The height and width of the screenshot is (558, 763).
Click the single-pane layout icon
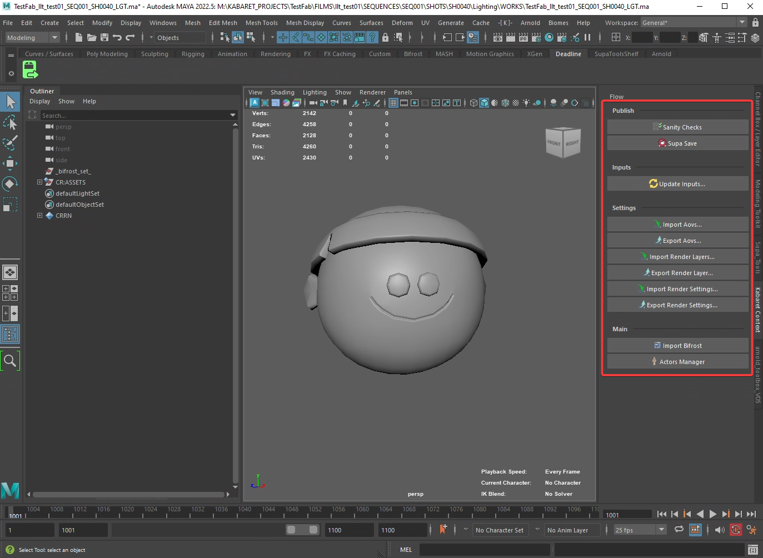pos(10,272)
